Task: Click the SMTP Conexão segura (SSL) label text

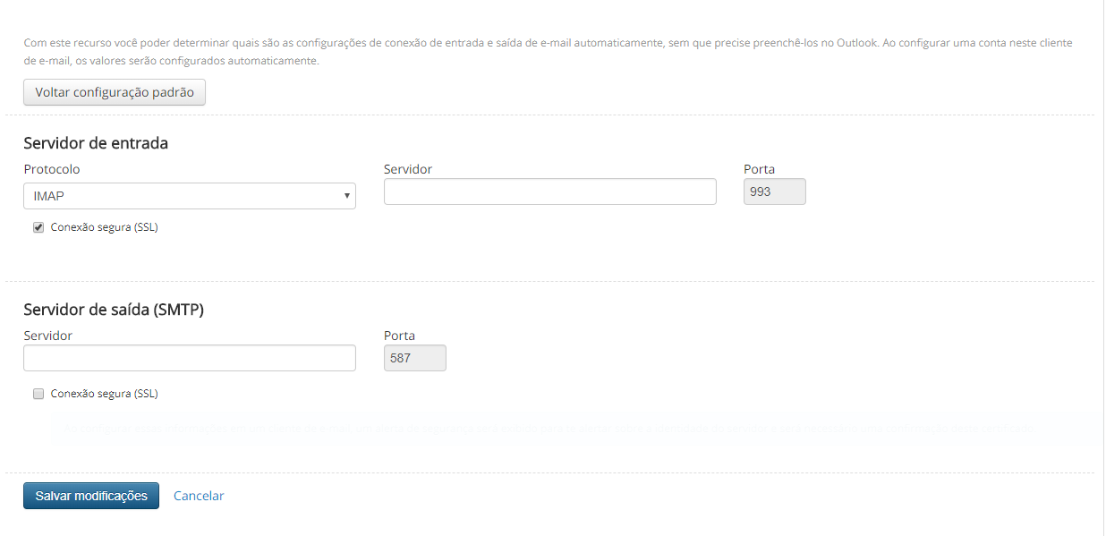Action: pyautogui.click(x=104, y=394)
